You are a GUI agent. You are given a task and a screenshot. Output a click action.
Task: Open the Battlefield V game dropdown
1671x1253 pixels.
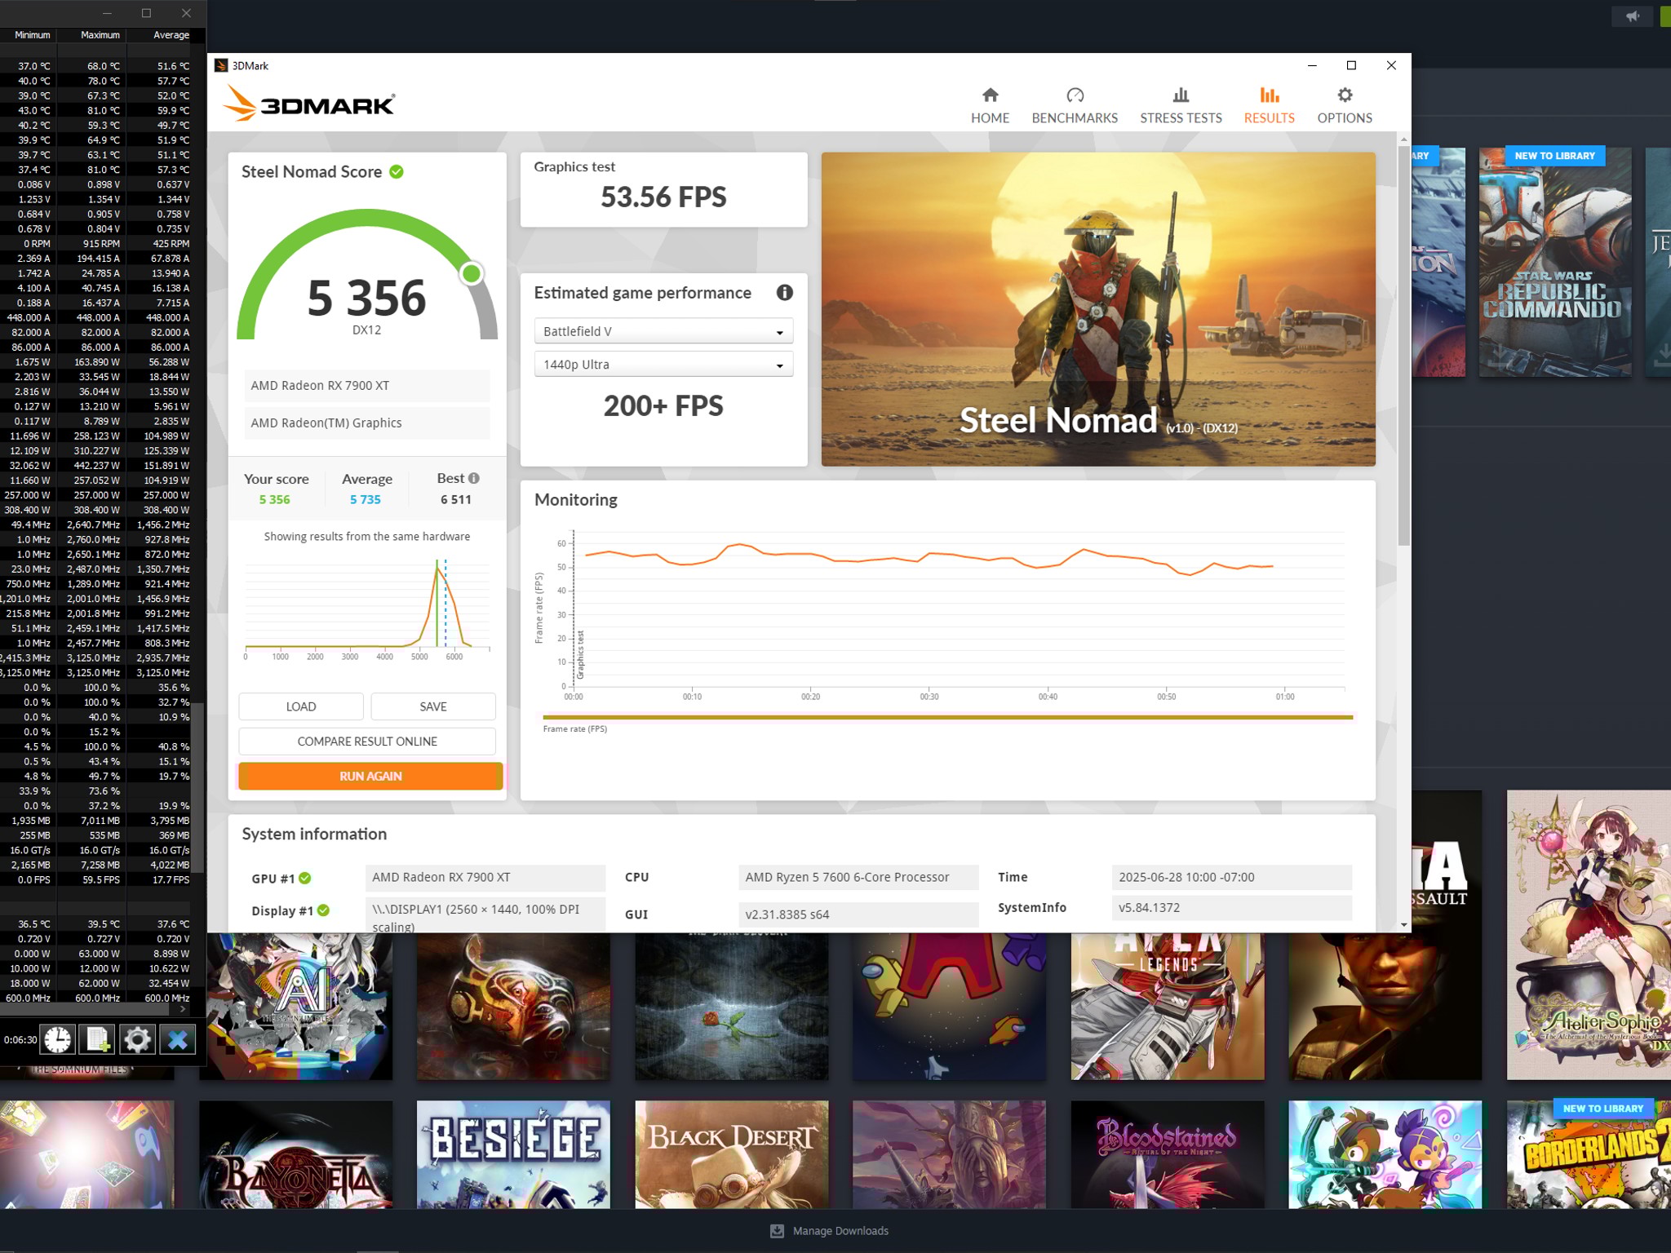pos(663,331)
